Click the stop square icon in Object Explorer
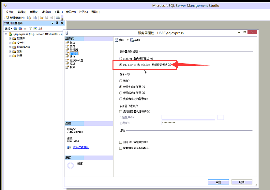This screenshot has width=270, height=190. (x=25, y=29)
